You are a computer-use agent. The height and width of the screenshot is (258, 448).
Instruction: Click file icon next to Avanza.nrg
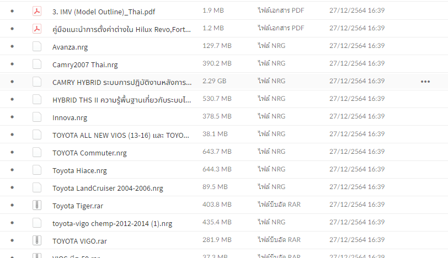click(37, 46)
